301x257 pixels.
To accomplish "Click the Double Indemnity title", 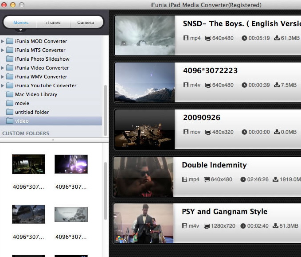I will [x=214, y=165].
